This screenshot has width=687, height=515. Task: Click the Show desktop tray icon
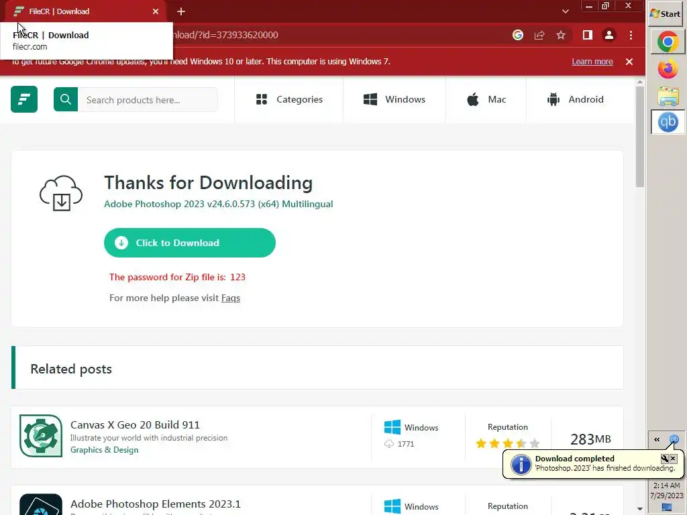pyautogui.click(x=666, y=508)
